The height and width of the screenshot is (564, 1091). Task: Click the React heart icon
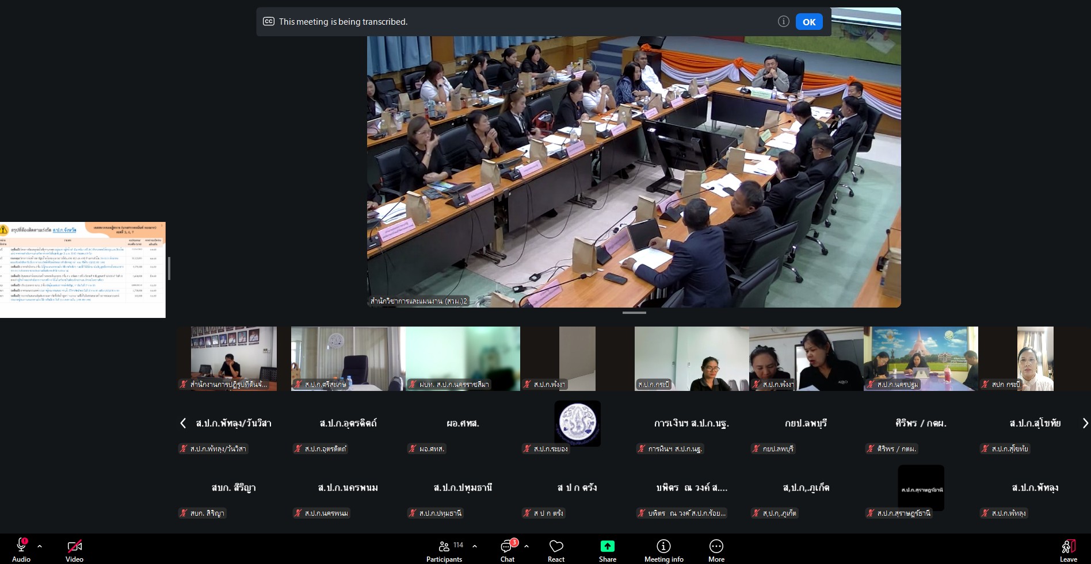(555, 547)
